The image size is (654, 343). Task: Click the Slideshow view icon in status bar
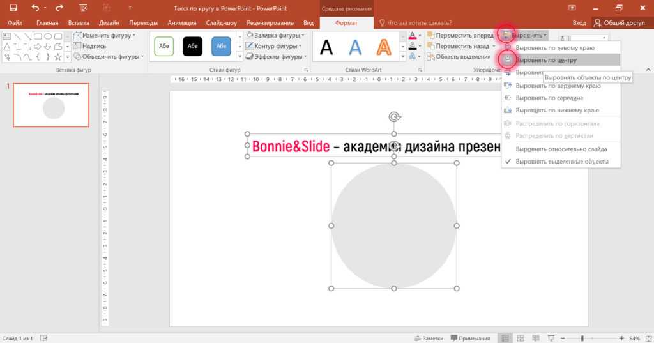click(x=550, y=337)
